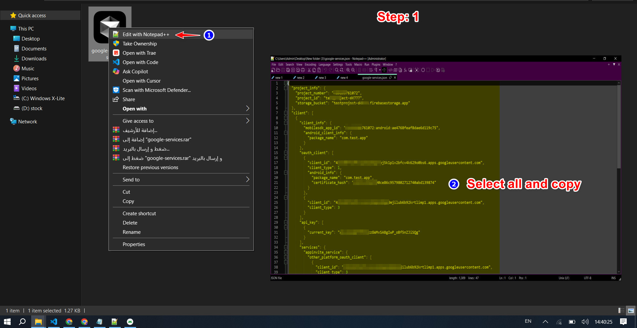Open Document Map icon in Notepad++ toolbar
The image size is (637, 328).
[395, 70]
